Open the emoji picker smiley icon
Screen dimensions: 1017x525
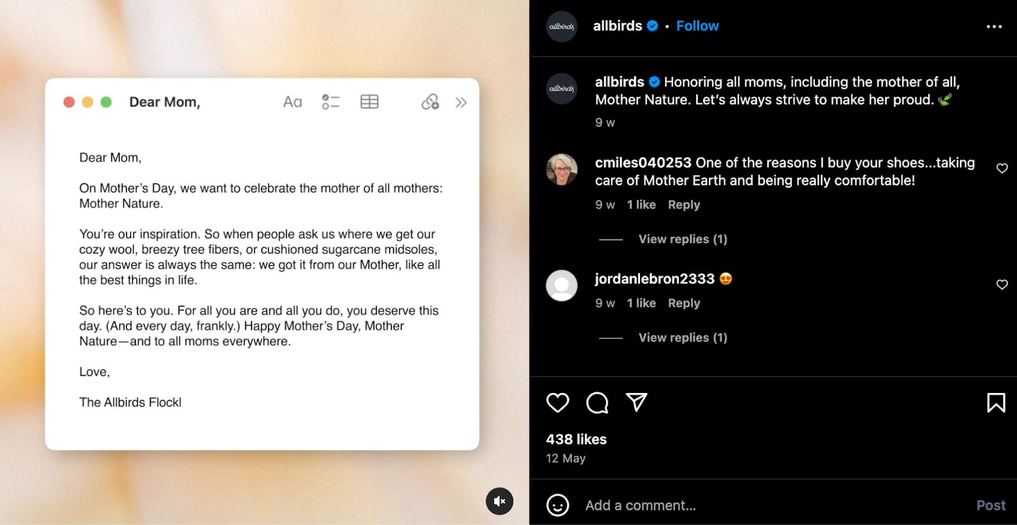point(557,505)
